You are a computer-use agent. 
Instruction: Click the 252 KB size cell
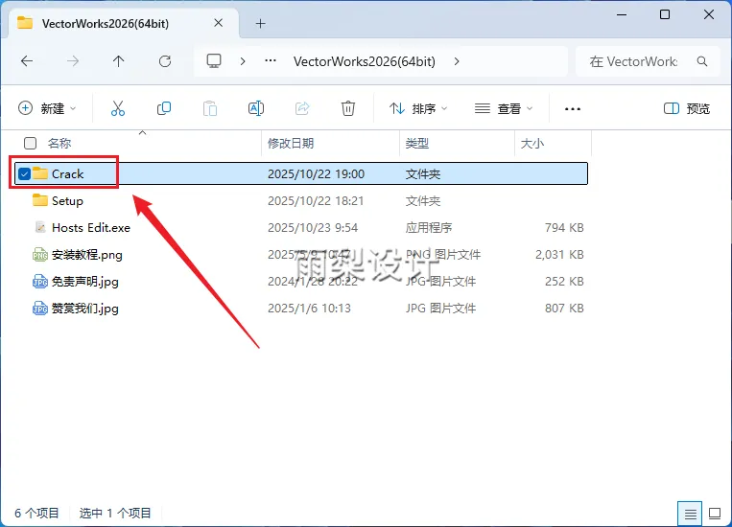[x=564, y=282]
